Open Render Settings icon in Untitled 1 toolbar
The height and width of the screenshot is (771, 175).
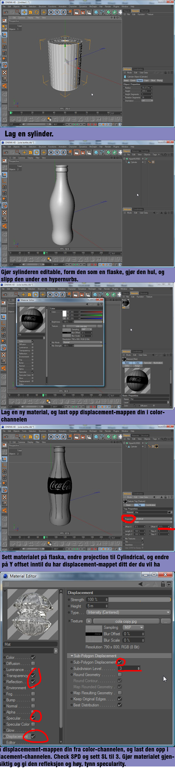89,12
